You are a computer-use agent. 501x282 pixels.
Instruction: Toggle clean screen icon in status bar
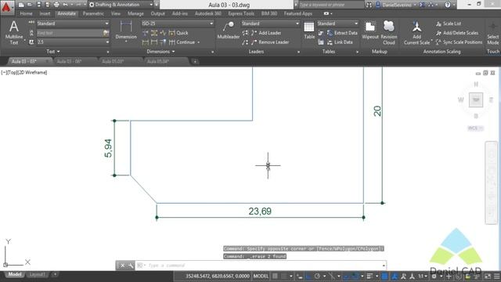(x=488, y=277)
